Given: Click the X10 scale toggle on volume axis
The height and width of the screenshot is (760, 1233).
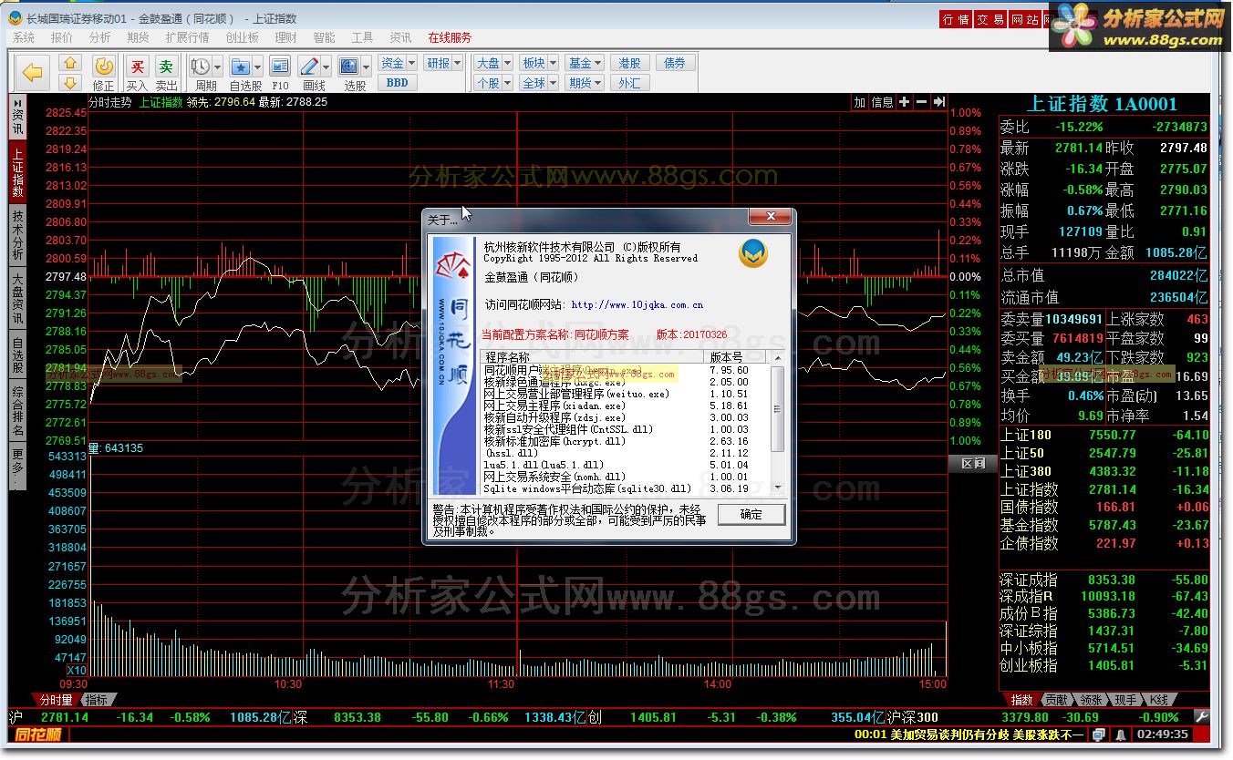Looking at the screenshot, I should click(x=77, y=671).
